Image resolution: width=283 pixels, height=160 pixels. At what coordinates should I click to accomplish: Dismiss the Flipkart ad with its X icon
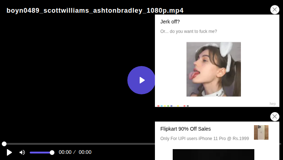pos(275,116)
